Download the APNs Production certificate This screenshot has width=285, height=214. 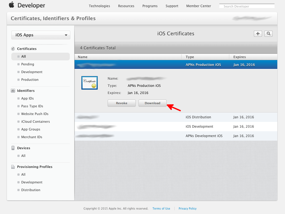click(x=152, y=103)
